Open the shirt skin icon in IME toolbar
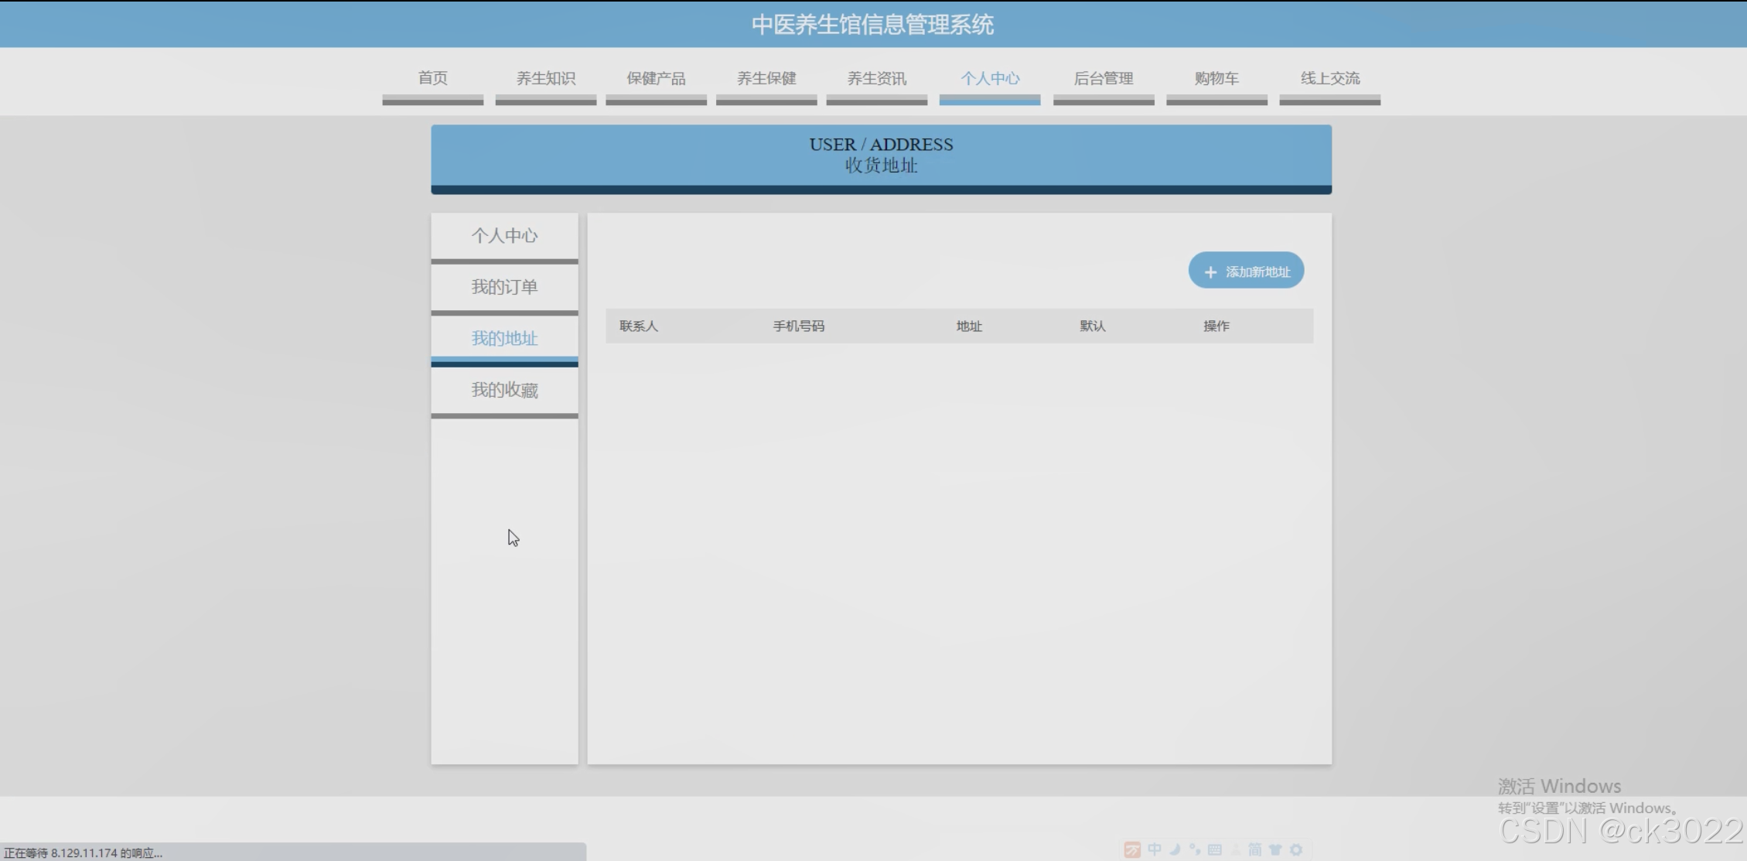 1275,849
